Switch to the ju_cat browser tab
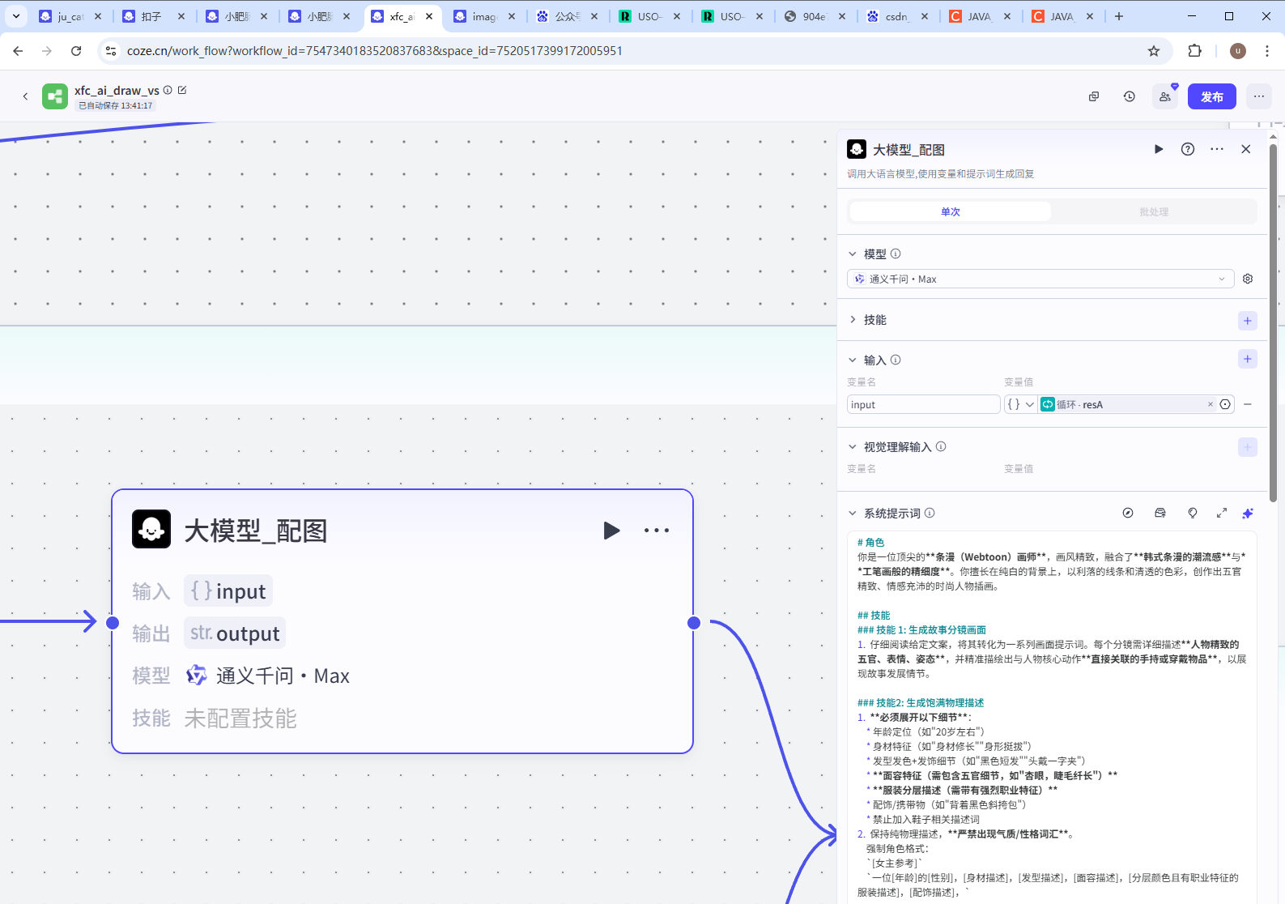This screenshot has width=1285, height=904. 70,16
